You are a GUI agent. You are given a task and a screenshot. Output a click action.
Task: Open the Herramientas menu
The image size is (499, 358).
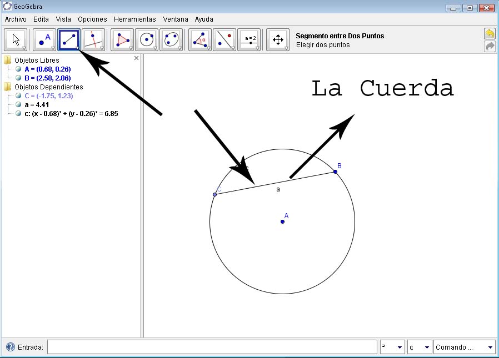[135, 19]
